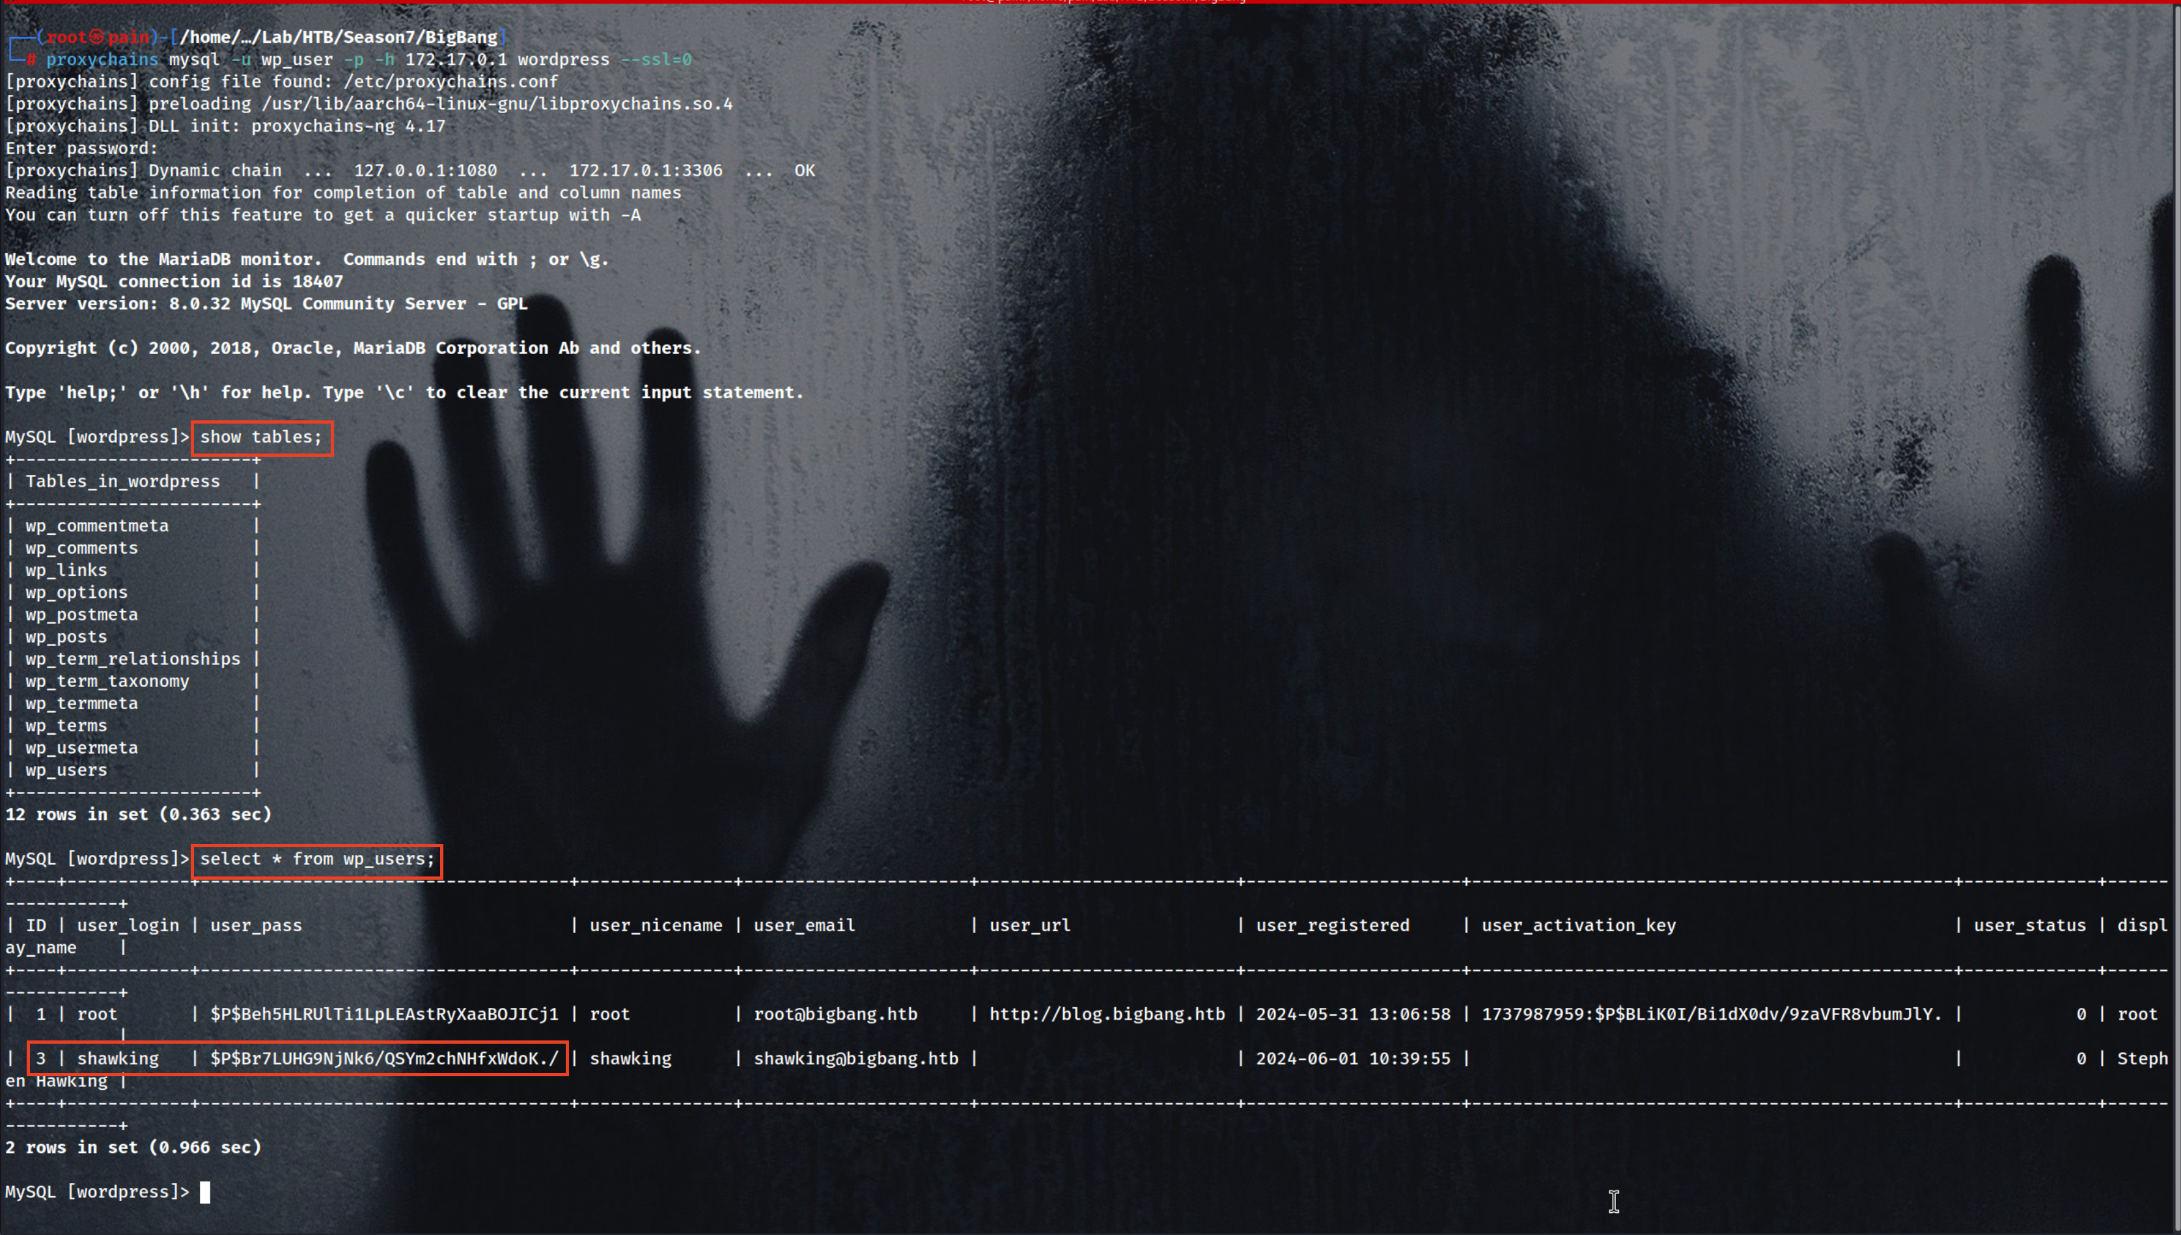
Task: Click the skull symbol in root prompt
Action: (97, 37)
